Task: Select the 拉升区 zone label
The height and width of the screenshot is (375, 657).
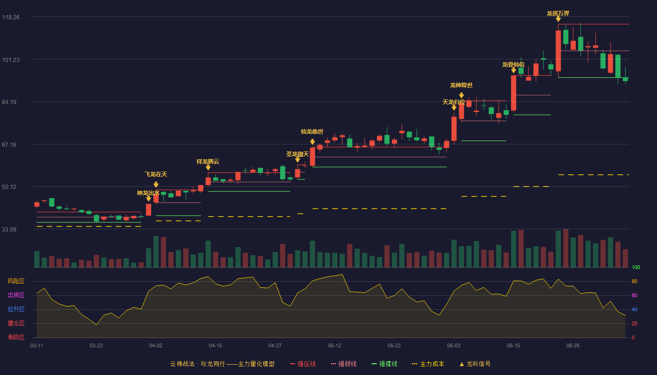Action: (16, 309)
